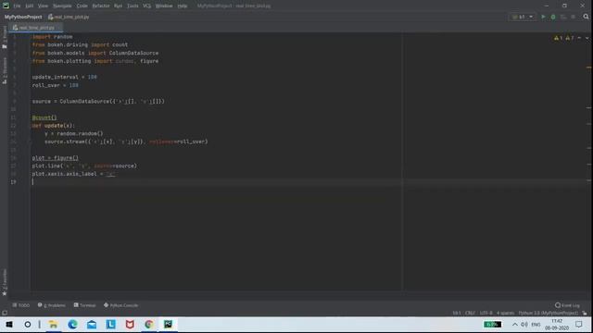
Task: Click the first warning indicator in the editor
Action: (x=558, y=38)
